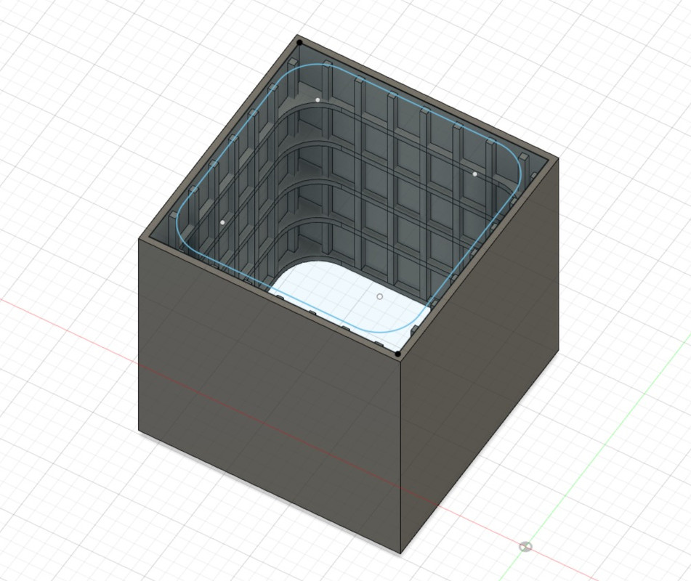The height and width of the screenshot is (581, 691).
Task: Select the white sketch point on the left inner wall
Action: 222,223
